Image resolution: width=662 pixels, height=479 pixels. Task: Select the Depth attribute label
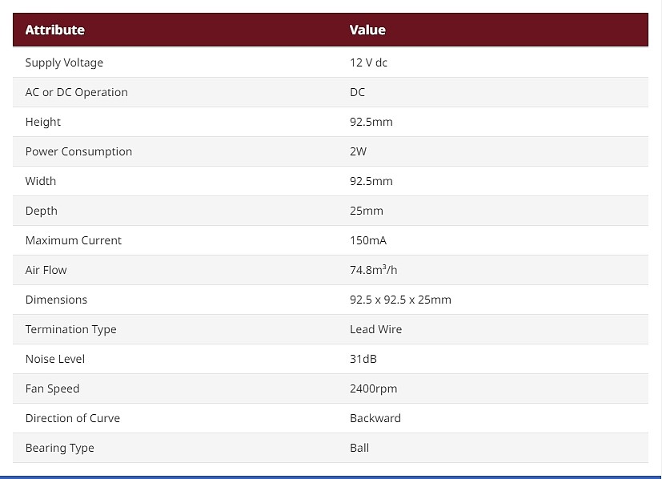click(x=42, y=211)
